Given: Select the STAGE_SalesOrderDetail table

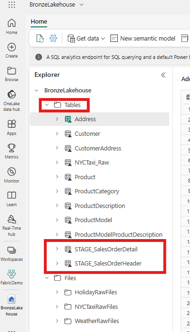Looking at the screenshot, I should tap(106, 249).
